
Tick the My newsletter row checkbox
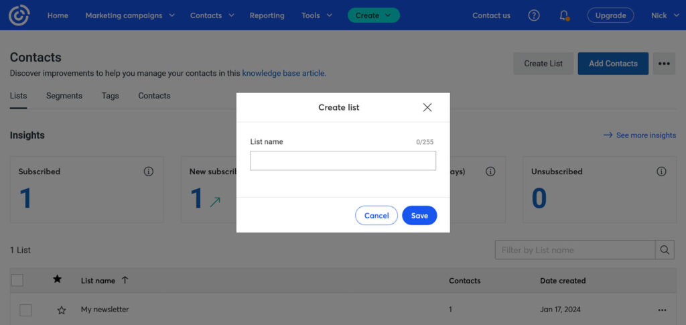point(25,310)
